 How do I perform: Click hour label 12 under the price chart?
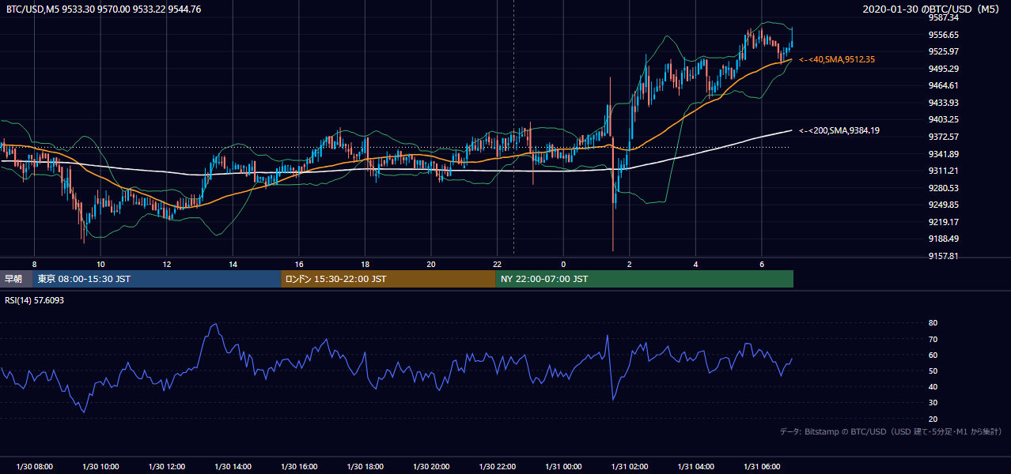[x=166, y=264]
